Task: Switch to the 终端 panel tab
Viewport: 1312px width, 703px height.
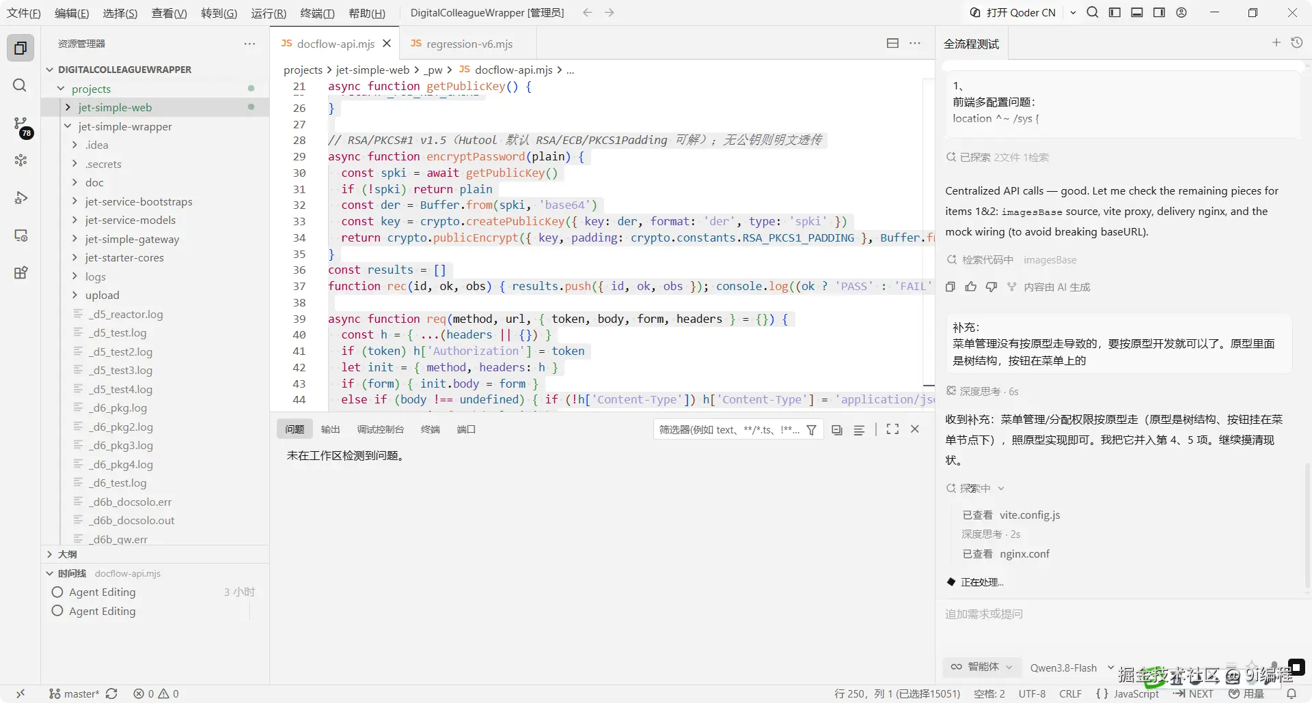Action: tap(430, 429)
